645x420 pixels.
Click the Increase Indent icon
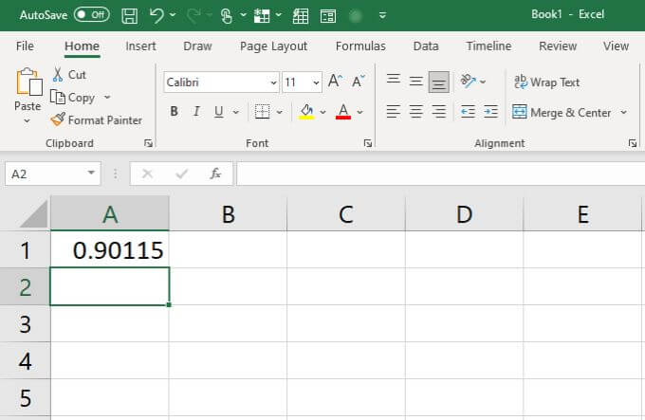pyautogui.click(x=490, y=111)
